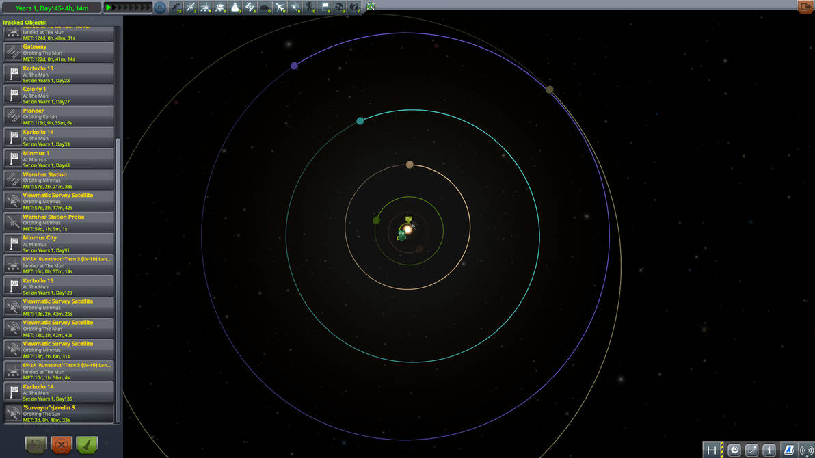Viewport: 815px width, 458px height.
Task: Select the Colony 1 flag entry
Action: click(59, 95)
